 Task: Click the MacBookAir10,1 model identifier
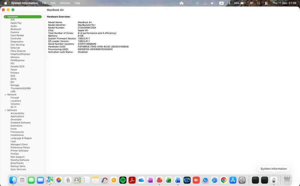[x=86, y=25]
